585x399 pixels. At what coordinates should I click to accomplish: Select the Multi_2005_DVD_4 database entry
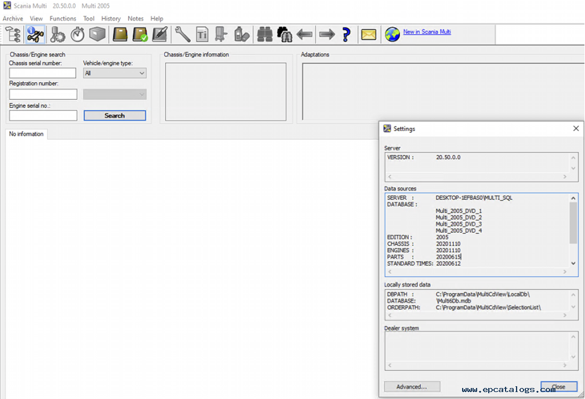[x=459, y=230]
